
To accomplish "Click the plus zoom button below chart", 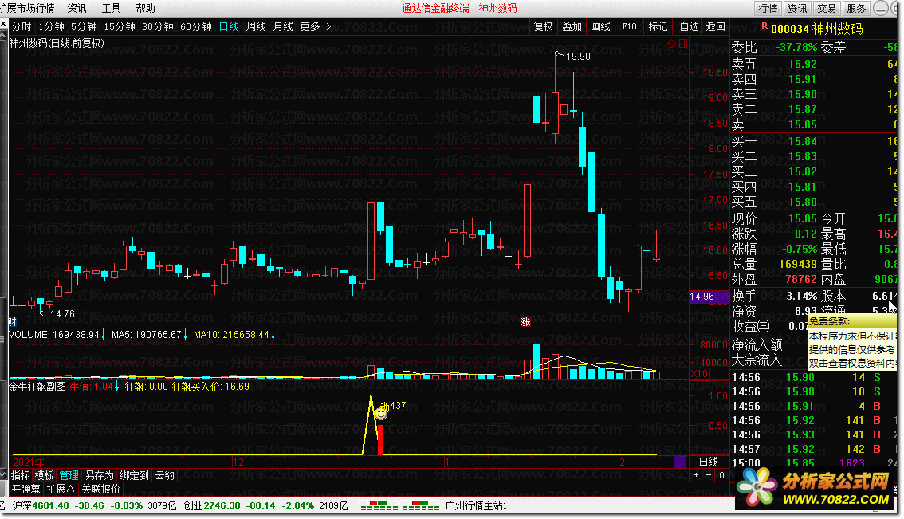I will coord(697,475).
